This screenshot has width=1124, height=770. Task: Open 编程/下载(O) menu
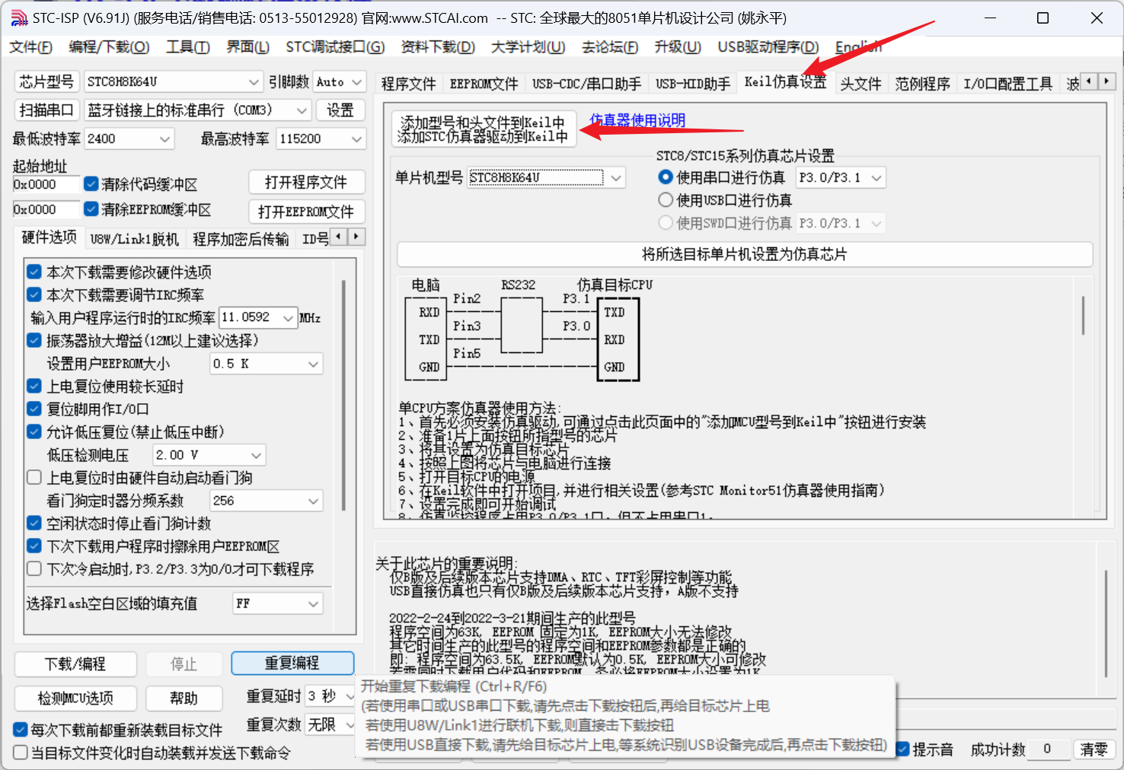click(x=109, y=47)
